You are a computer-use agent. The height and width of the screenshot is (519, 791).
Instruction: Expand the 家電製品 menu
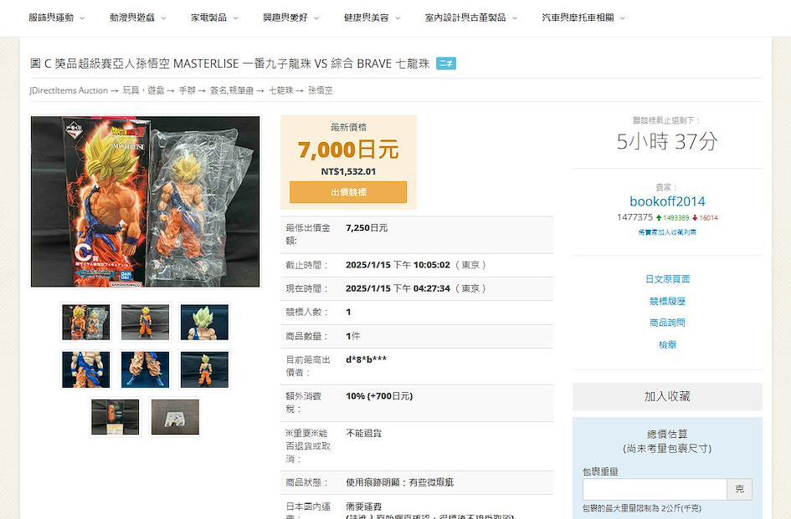click(x=213, y=18)
